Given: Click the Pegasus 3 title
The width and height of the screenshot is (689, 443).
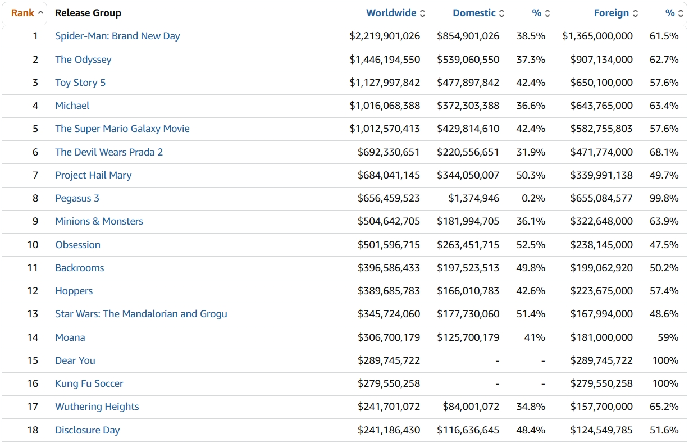Looking at the screenshot, I should point(77,198).
